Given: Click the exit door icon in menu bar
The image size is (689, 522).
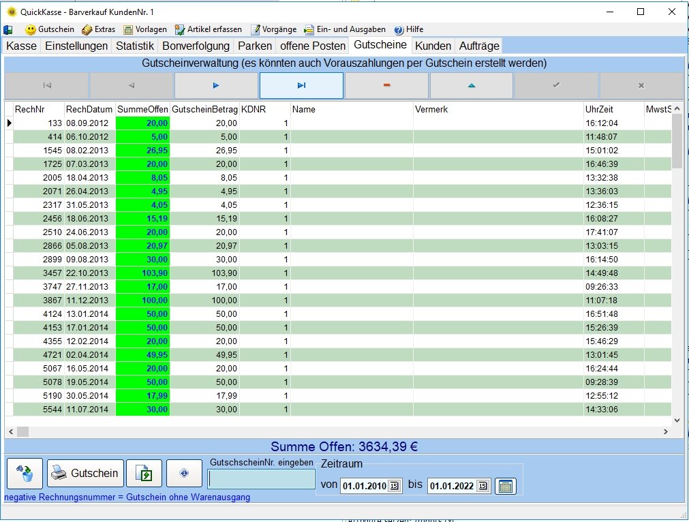Looking at the screenshot, I should (8, 30).
